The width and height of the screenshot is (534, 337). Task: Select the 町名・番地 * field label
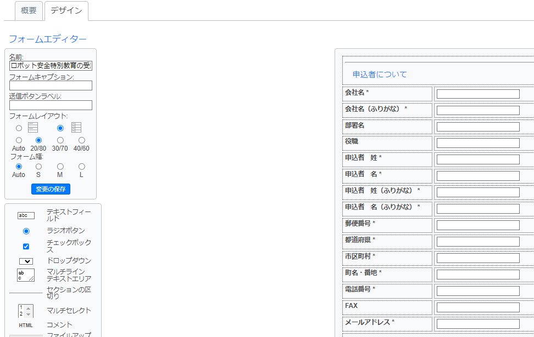(363, 273)
